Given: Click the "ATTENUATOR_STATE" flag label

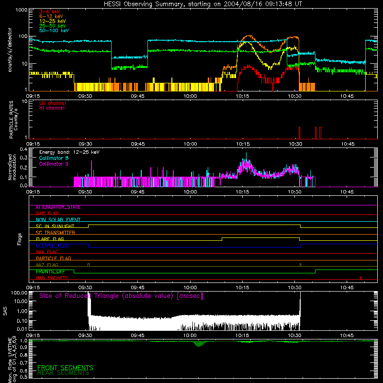Looking at the screenshot, I should 58,207.
